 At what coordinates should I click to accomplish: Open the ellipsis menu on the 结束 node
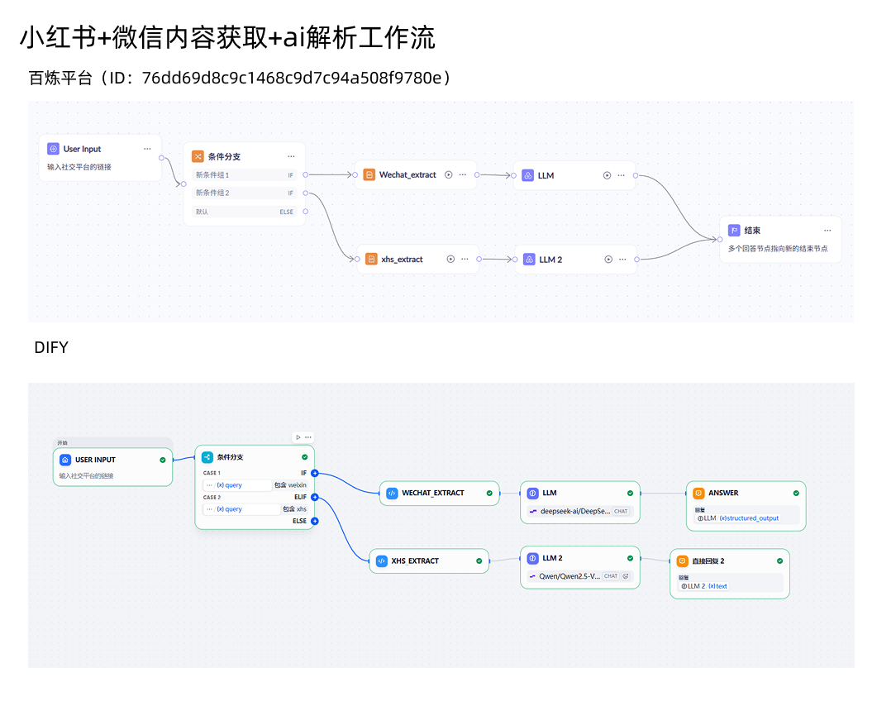[x=827, y=231]
